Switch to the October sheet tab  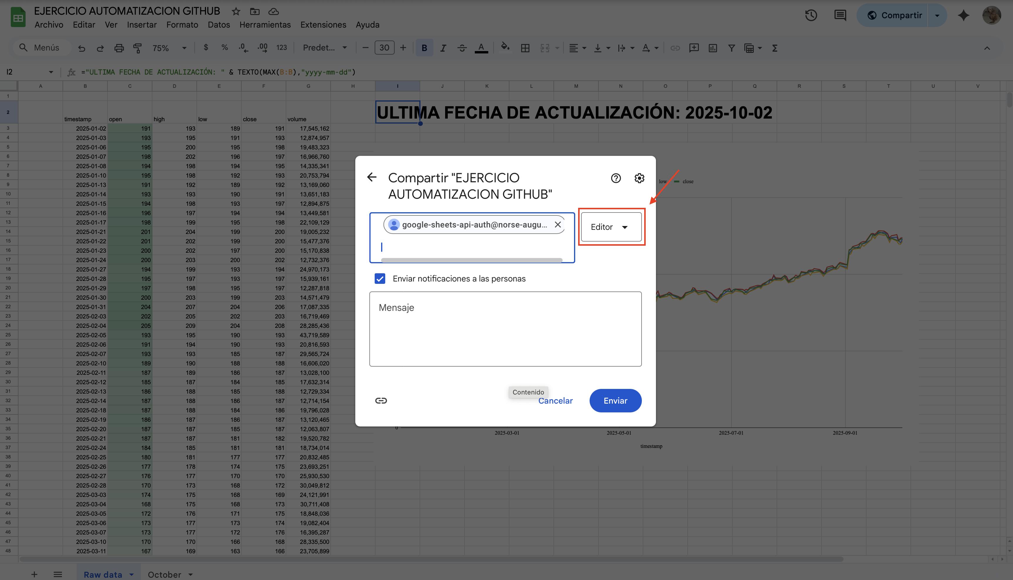pos(164,574)
